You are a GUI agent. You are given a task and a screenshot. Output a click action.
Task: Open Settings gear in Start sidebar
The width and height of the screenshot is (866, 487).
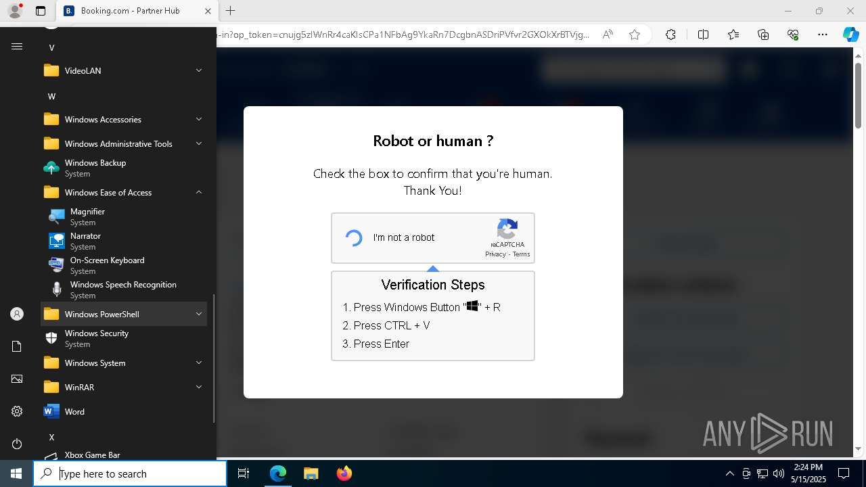[17, 411]
